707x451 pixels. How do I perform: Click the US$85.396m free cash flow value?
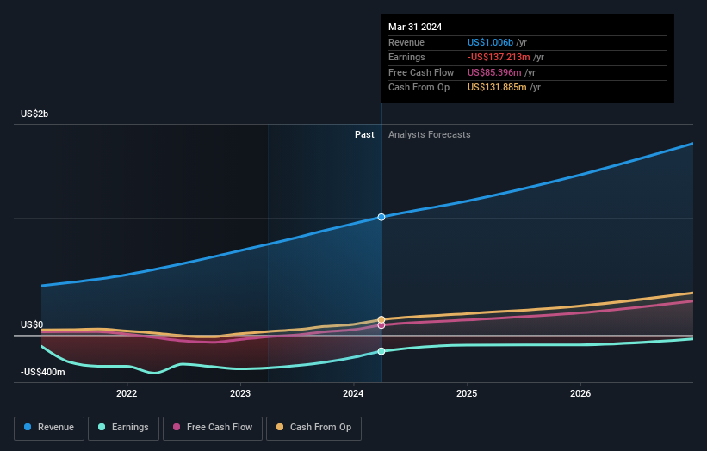[x=494, y=72]
